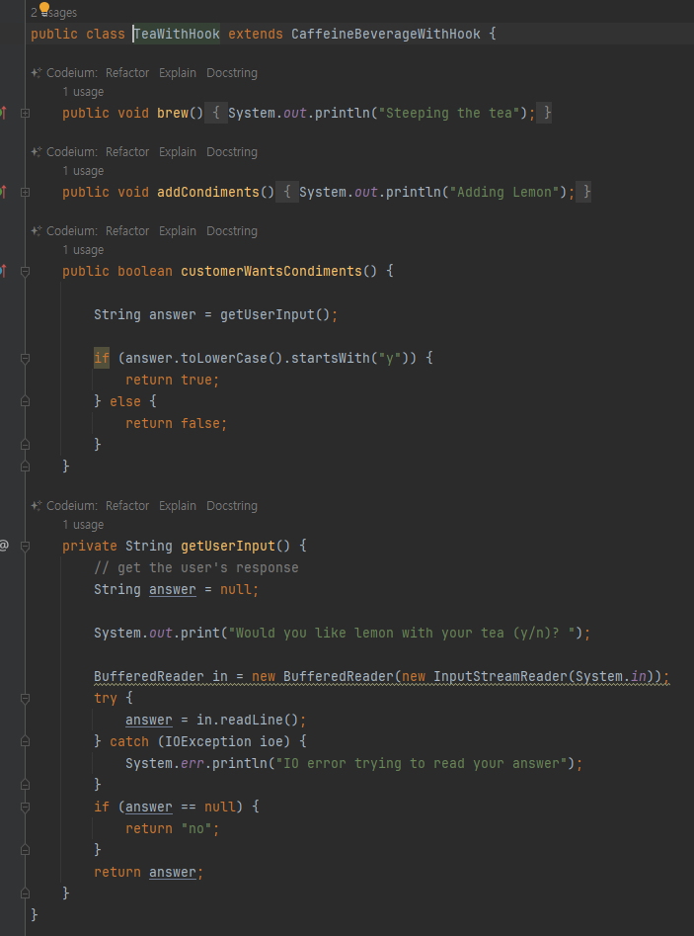Click Docstring above customerWantsCondiments()
The width and height of the screenshot is (694, 936).
[232, 231]
